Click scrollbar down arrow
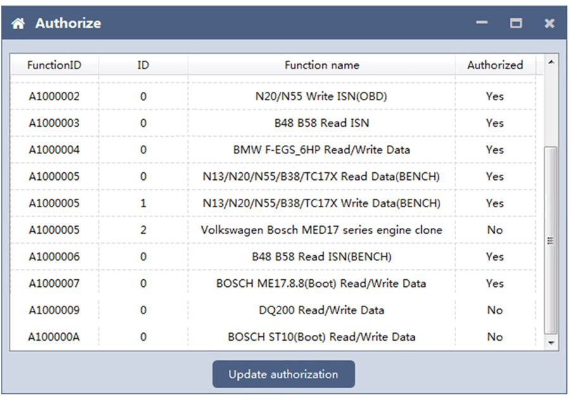The height and width of the screenshot is (404, 570). pos(551,343)
